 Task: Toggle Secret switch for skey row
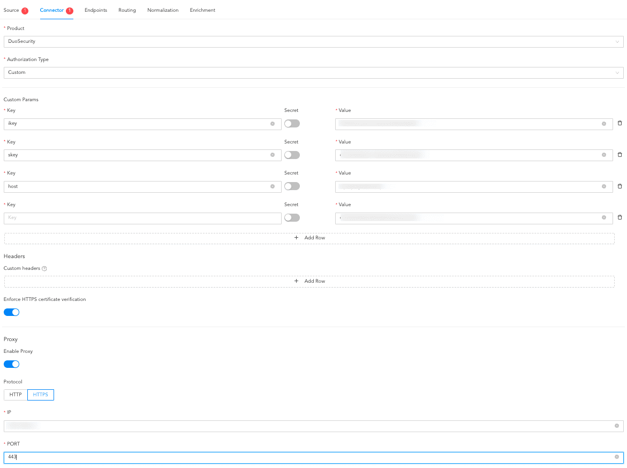[x=292, y=155]
